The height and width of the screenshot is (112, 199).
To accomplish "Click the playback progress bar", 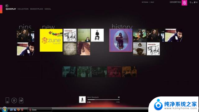I will tap(104, 100).
